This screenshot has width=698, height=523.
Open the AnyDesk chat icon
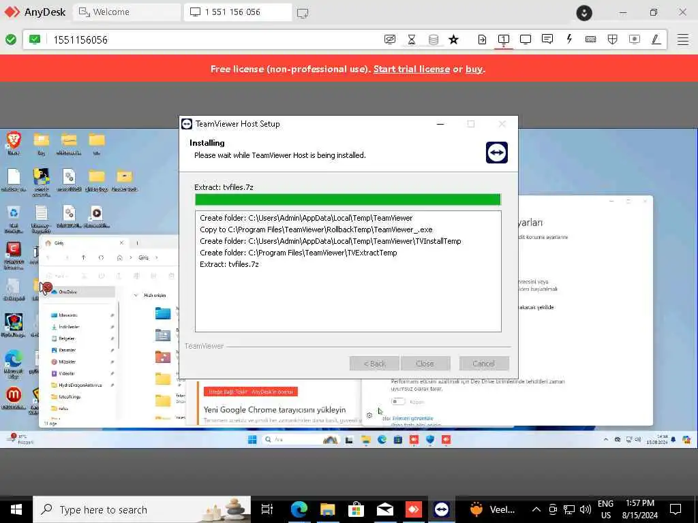[x=547, y=39]
